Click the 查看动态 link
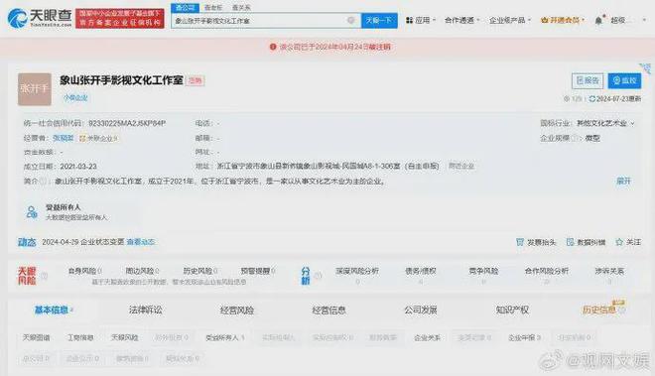Viewport: 655px width, 376px height. 141,242
